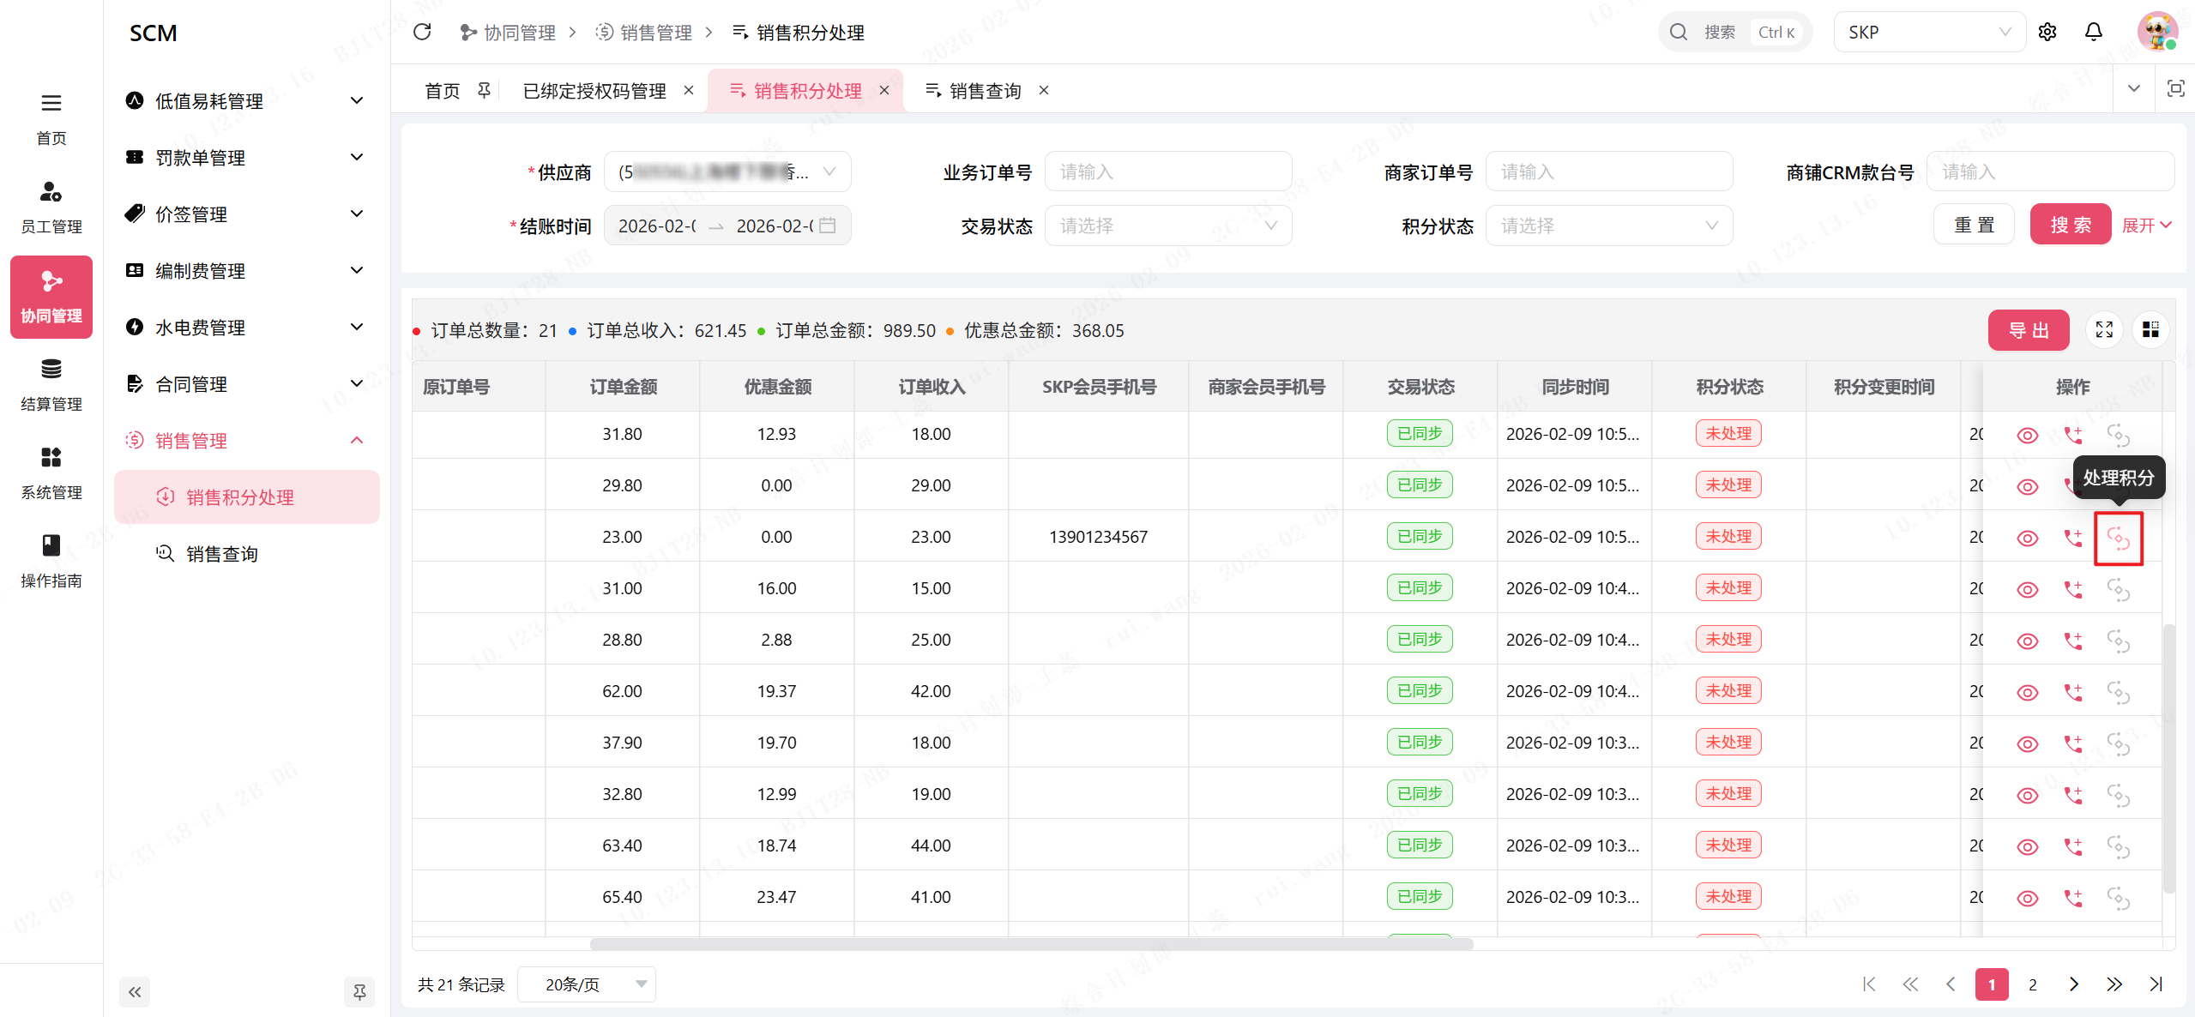The width and height of the screenshot is (2195, 1017).
Task: Open column settings grid icon
Action: click(2150, 330)
